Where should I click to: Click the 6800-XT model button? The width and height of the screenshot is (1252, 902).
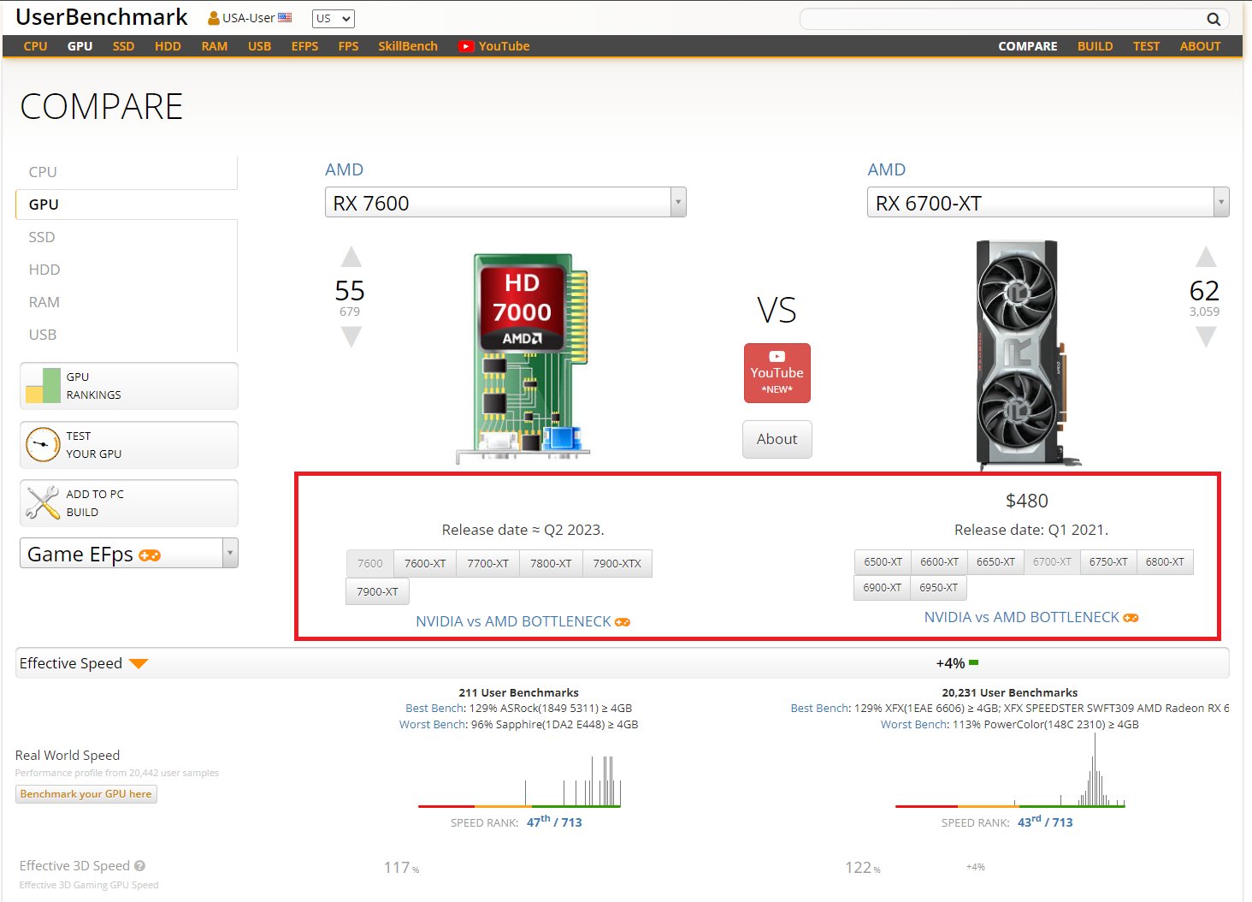1165,562
